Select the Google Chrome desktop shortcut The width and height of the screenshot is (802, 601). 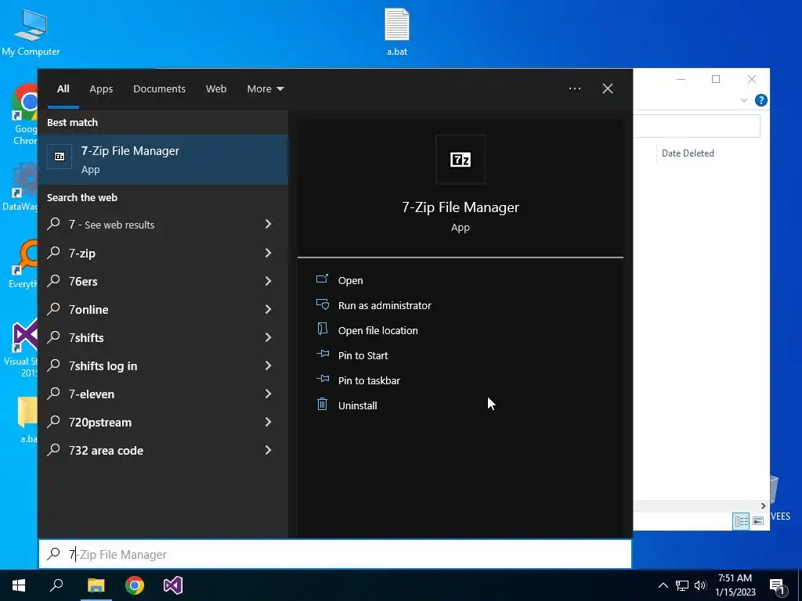coord(24,116)
